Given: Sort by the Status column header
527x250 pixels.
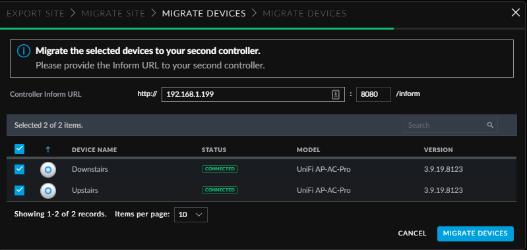Looking at the screenshot, I should click(214, 150).
